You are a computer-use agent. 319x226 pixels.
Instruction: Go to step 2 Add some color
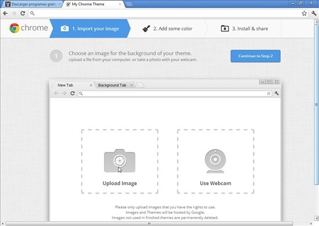[168, 28]
